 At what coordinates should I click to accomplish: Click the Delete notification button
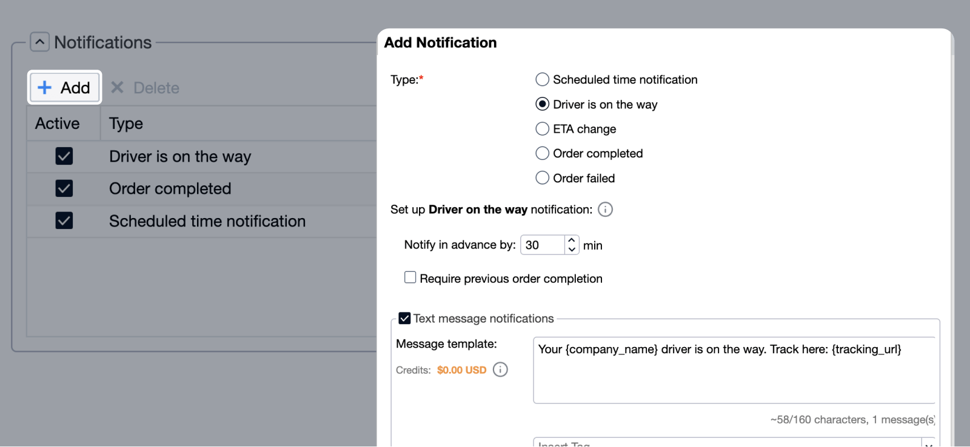(x=145, y=88)
